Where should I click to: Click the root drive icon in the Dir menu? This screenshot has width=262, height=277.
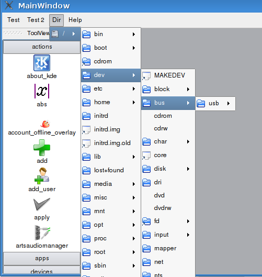(x=55, y=34)
